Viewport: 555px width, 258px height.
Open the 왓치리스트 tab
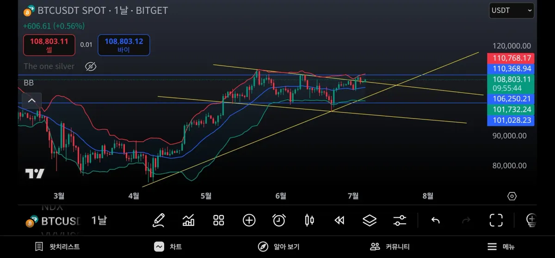click(57, 247)
